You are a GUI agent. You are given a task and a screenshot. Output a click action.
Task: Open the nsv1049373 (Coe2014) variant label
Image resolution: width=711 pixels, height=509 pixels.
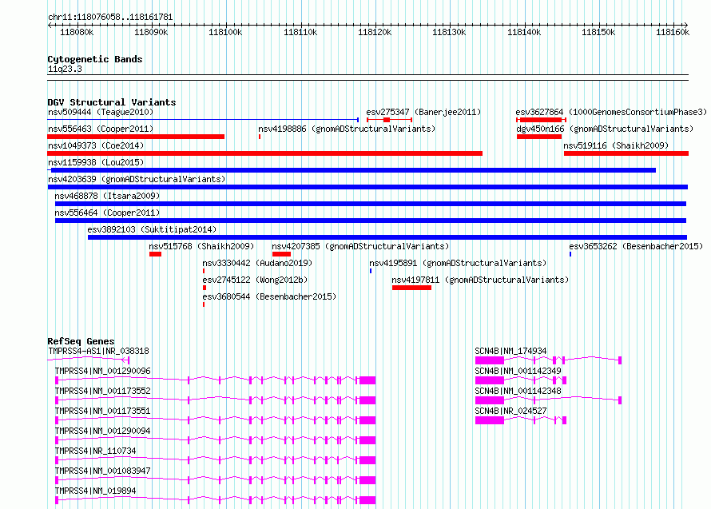(96, 145)
